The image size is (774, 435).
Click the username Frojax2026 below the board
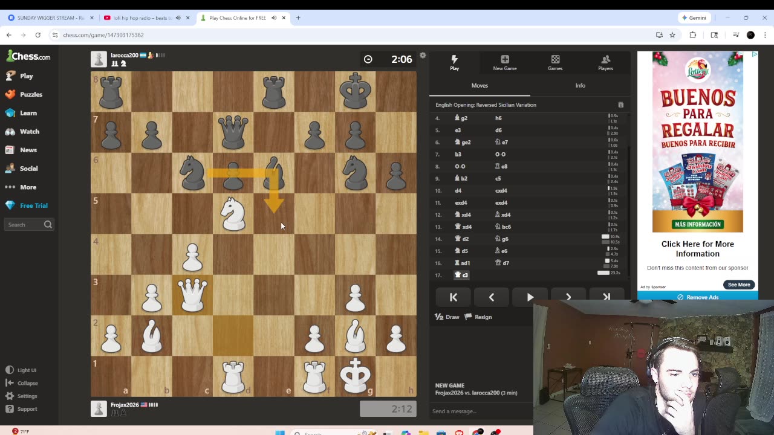tap(125, 405)
